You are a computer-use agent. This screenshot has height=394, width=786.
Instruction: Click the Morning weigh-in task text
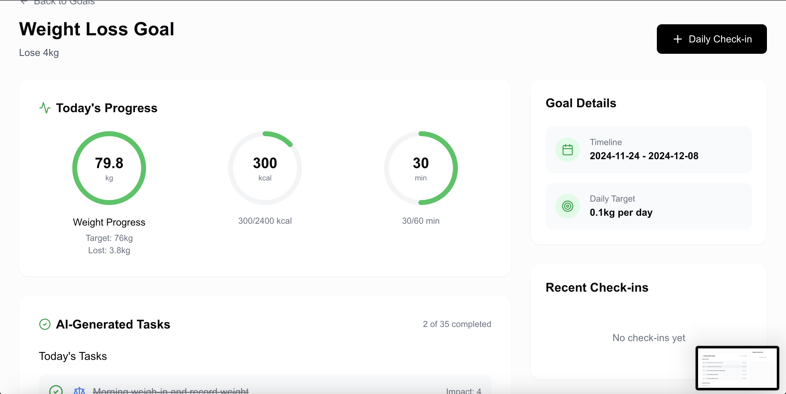171,391
